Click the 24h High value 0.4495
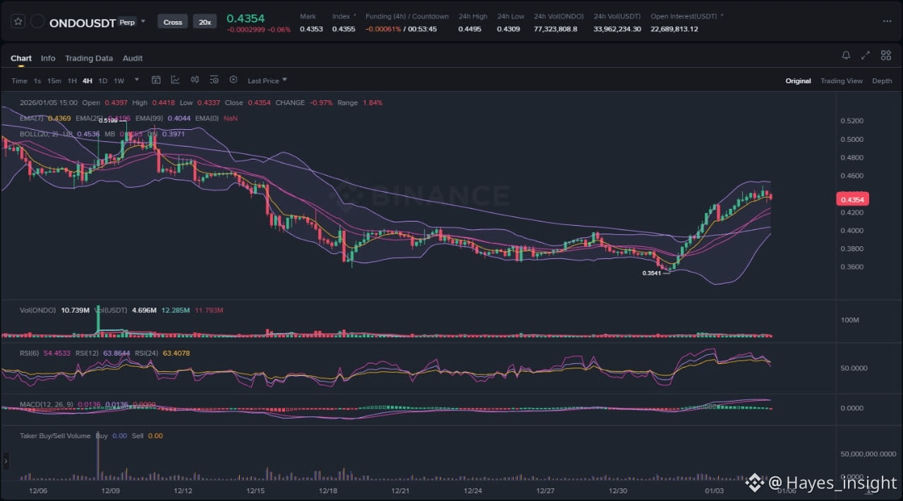 (x=470, y=29)
